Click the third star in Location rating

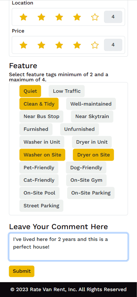click(x=59, y=17)
